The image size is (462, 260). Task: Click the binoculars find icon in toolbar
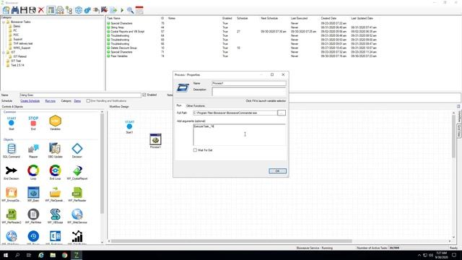pos(14,10)
